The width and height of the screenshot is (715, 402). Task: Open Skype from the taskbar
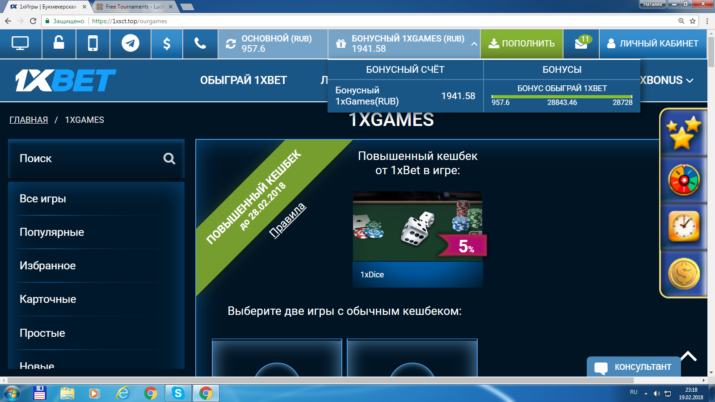(178, 393)
